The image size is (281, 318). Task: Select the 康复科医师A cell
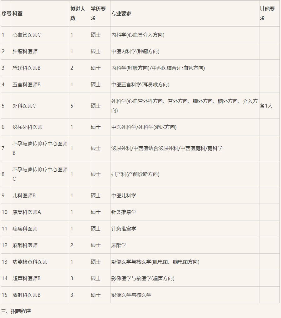(x=27, y=212)
